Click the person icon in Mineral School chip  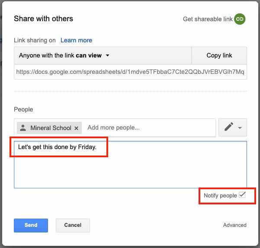tap(23, 128)
